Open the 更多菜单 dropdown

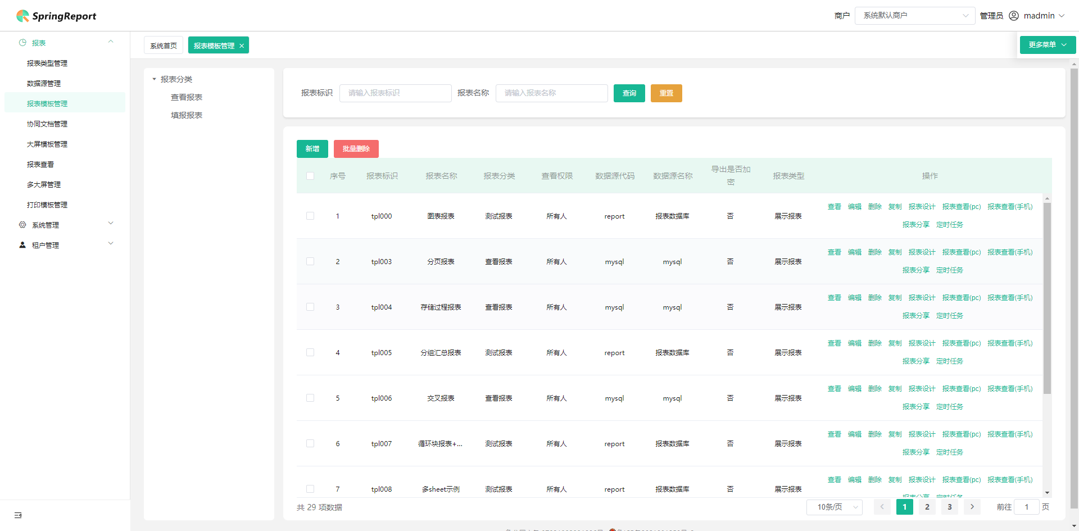pyautogui.click(x=1048, y=45)
